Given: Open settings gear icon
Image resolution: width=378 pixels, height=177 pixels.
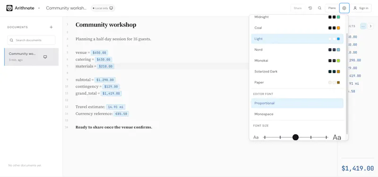Looking at the screenshot, I should pyautogui.click(x=344, y=8).
